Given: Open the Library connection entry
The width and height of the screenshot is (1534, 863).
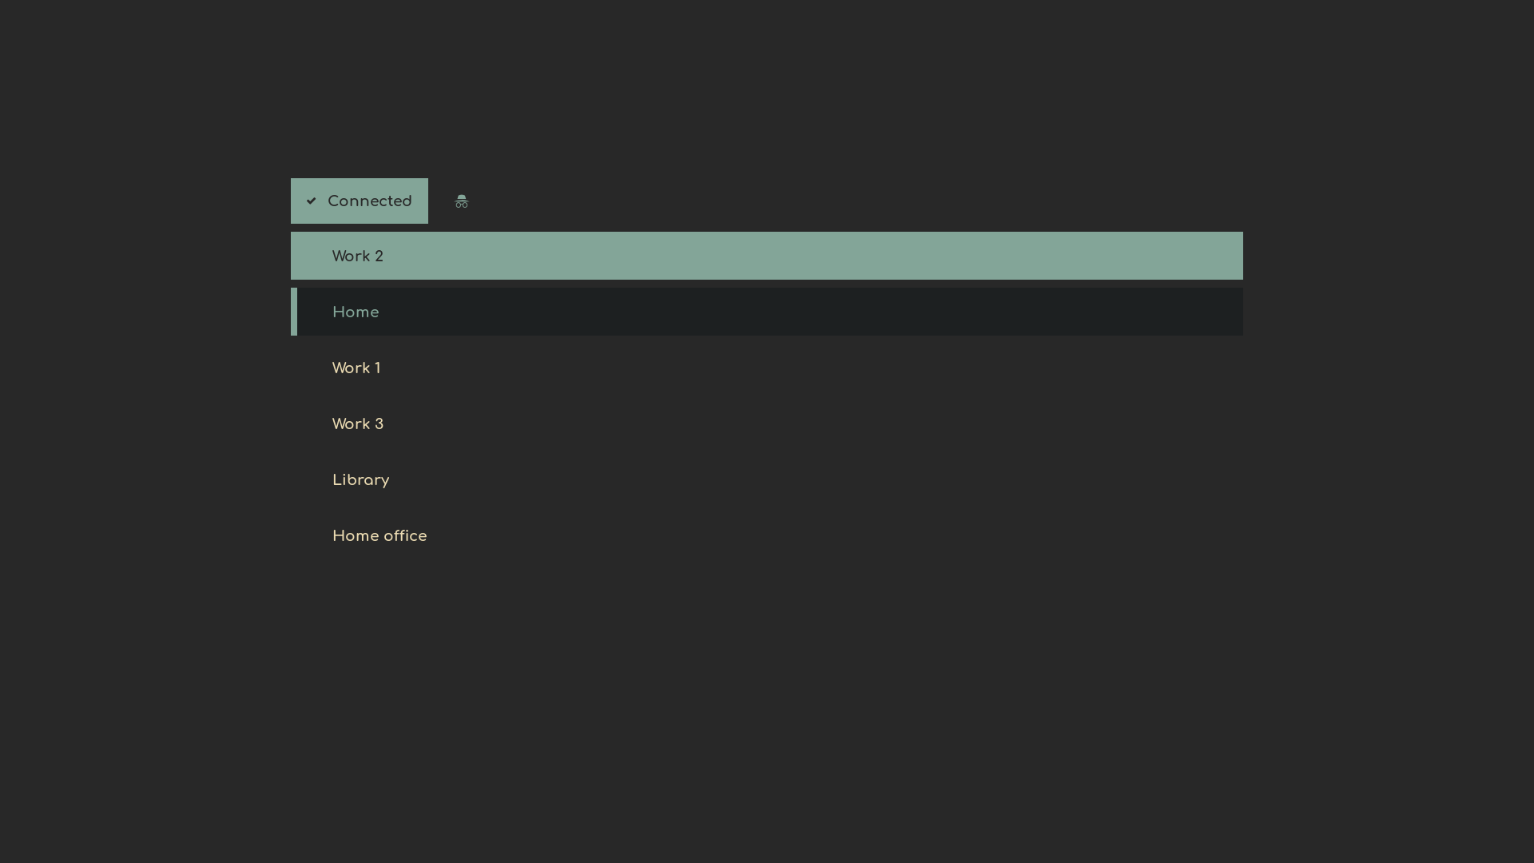Looking at the screenshot, I should click(360, 479).
